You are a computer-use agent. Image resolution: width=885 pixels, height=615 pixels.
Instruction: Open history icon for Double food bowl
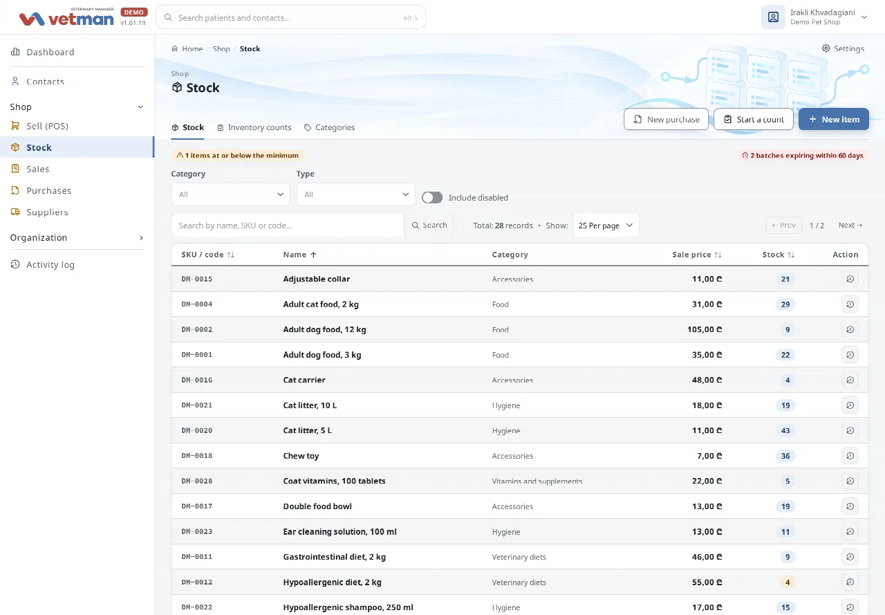[850, 506]
